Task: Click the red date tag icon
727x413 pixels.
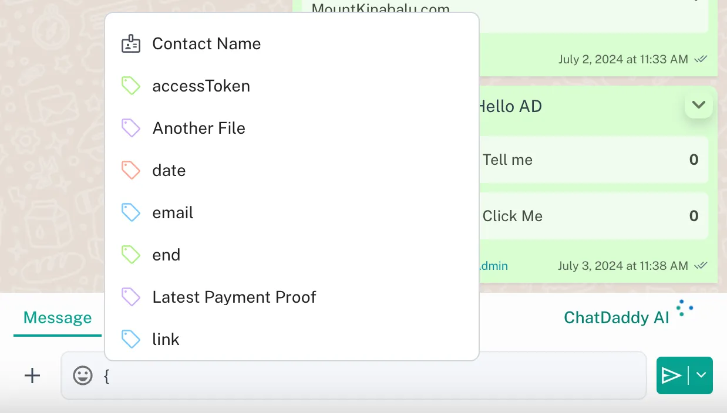Action: pos(130,171)
